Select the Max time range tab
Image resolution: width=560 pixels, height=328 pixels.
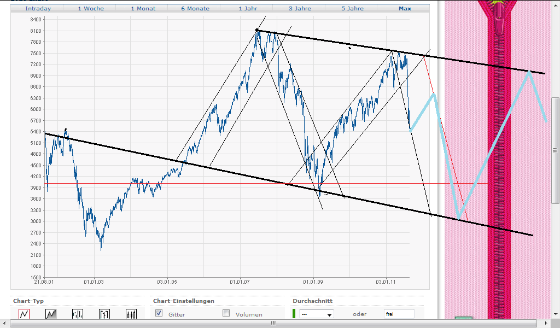click(x=405, y=9)
